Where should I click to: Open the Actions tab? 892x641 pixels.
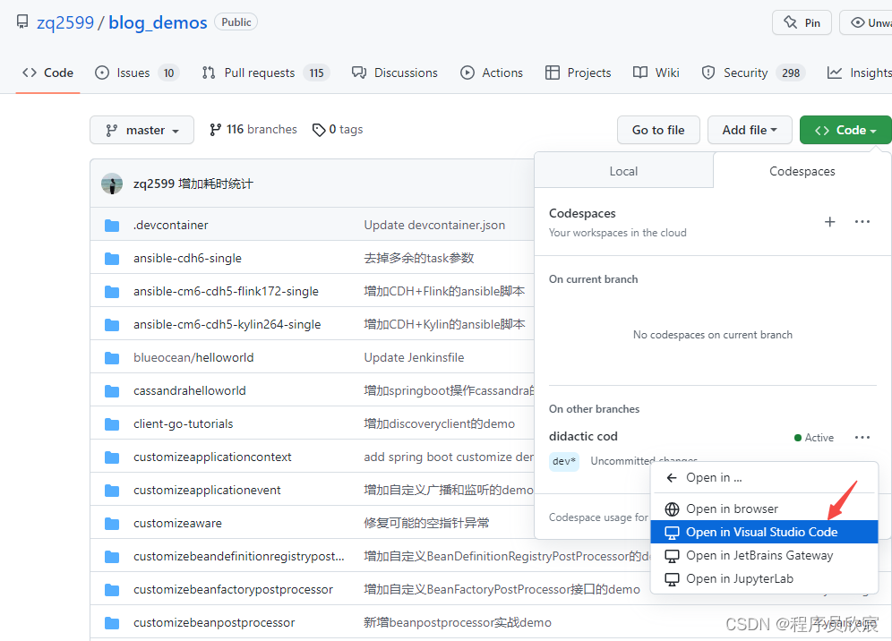coord(492,73)
